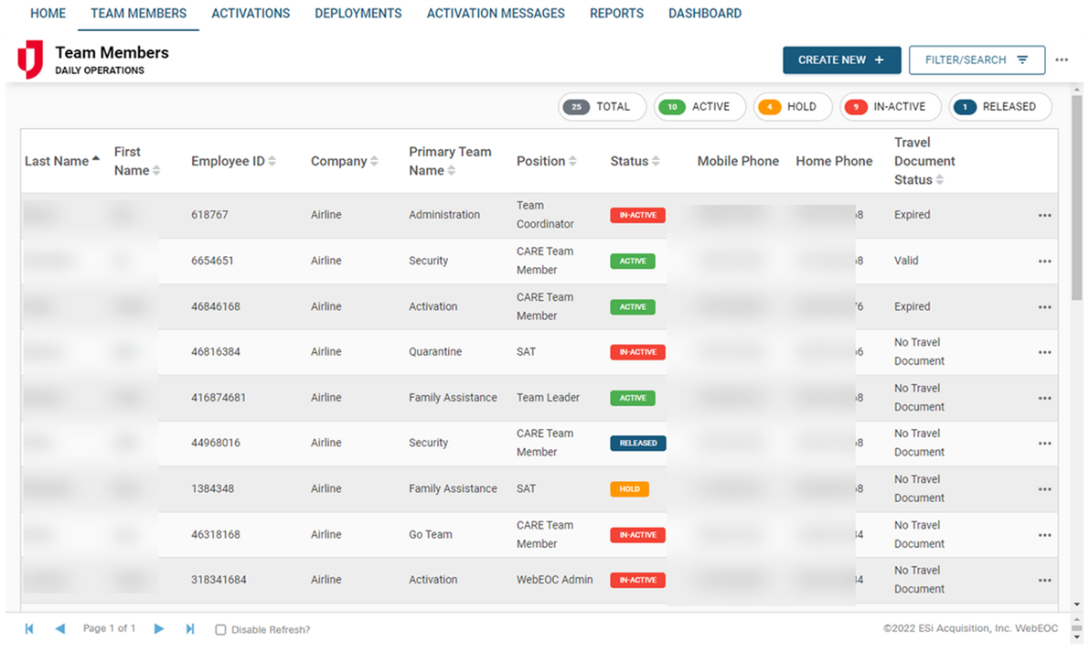Viewport: 1089px width, 653px height.
Task: Go to first page of results
Action: click(29, 629)
